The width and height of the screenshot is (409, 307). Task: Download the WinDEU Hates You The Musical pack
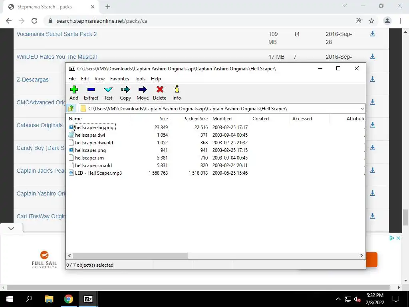[373, 56]
